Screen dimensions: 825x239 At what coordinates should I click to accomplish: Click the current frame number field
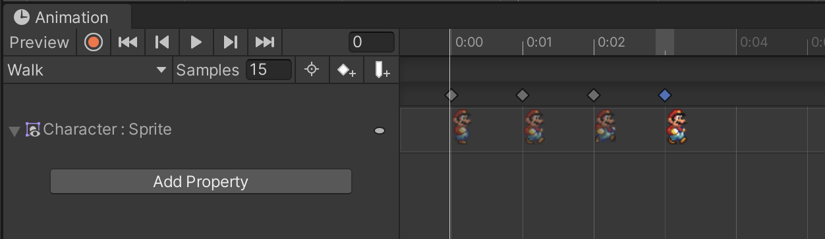(x=372, y=42)
